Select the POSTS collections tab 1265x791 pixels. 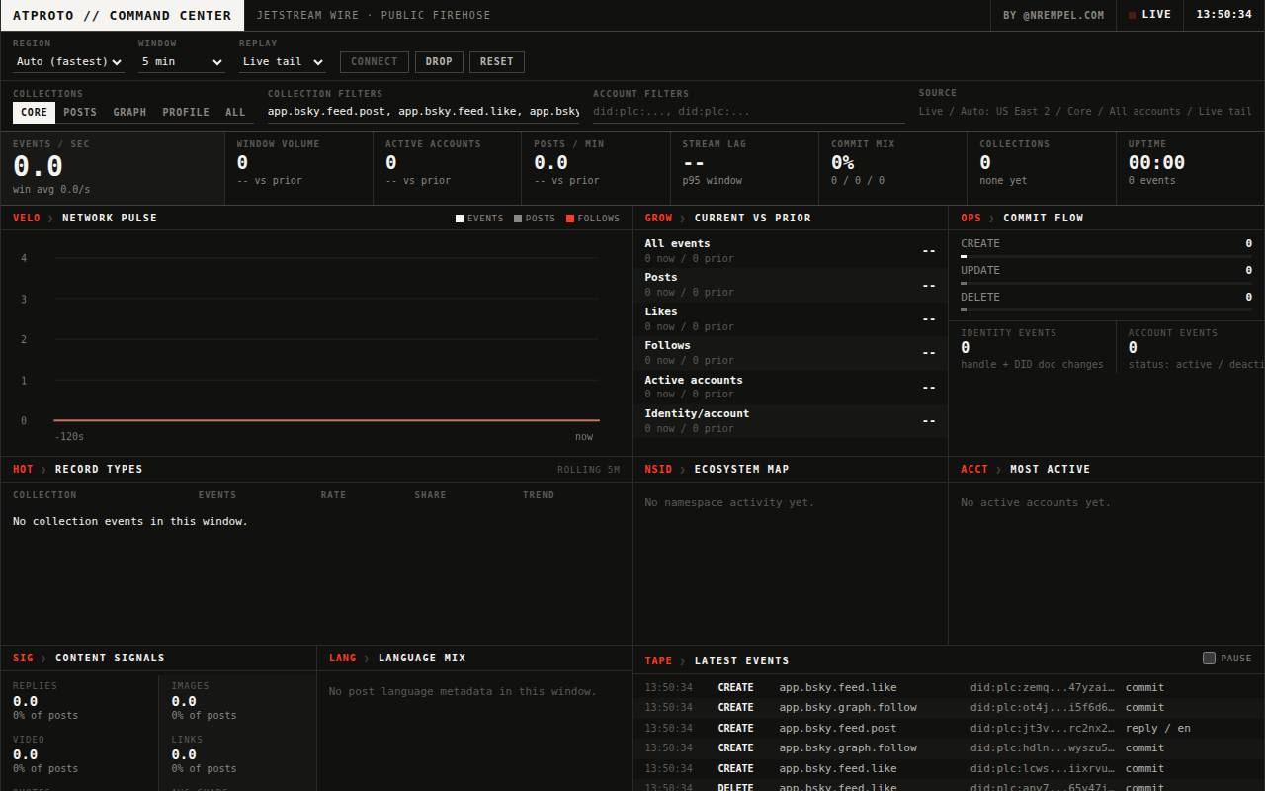pos(80,112)
